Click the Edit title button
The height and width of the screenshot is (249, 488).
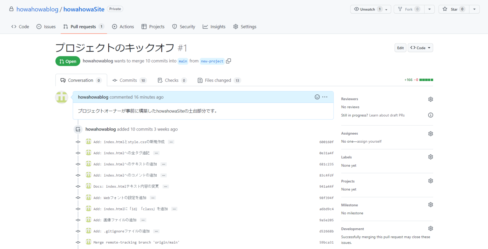tap(400, 48)
